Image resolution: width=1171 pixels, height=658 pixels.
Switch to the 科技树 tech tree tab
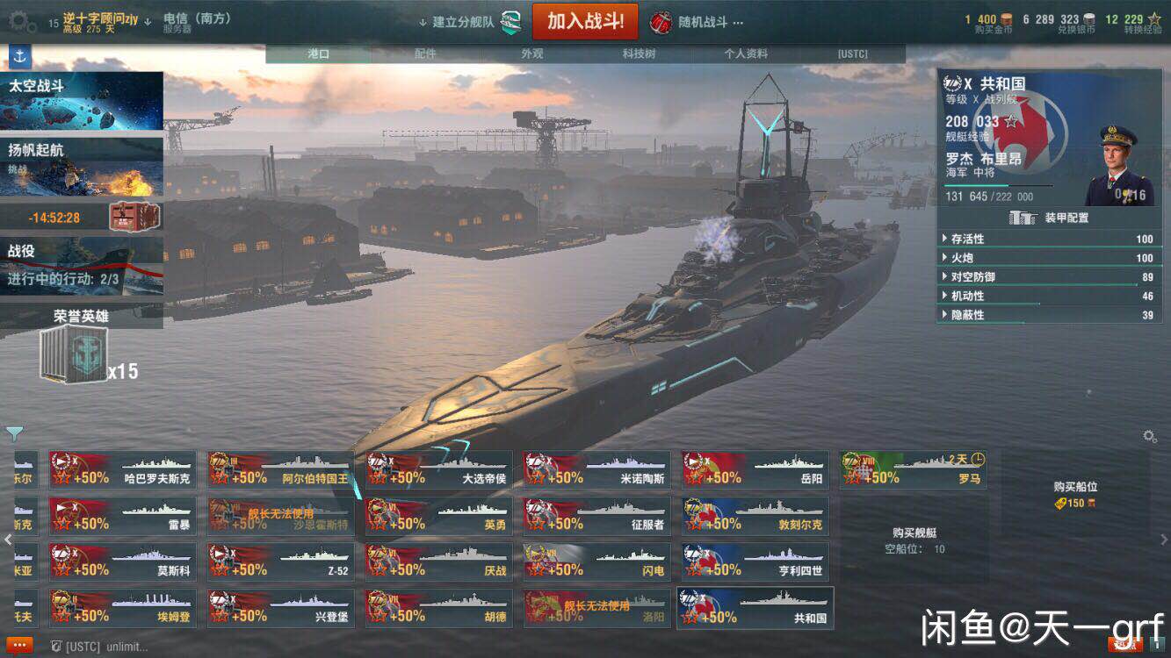pyautogui.click(x=639, y=54)
